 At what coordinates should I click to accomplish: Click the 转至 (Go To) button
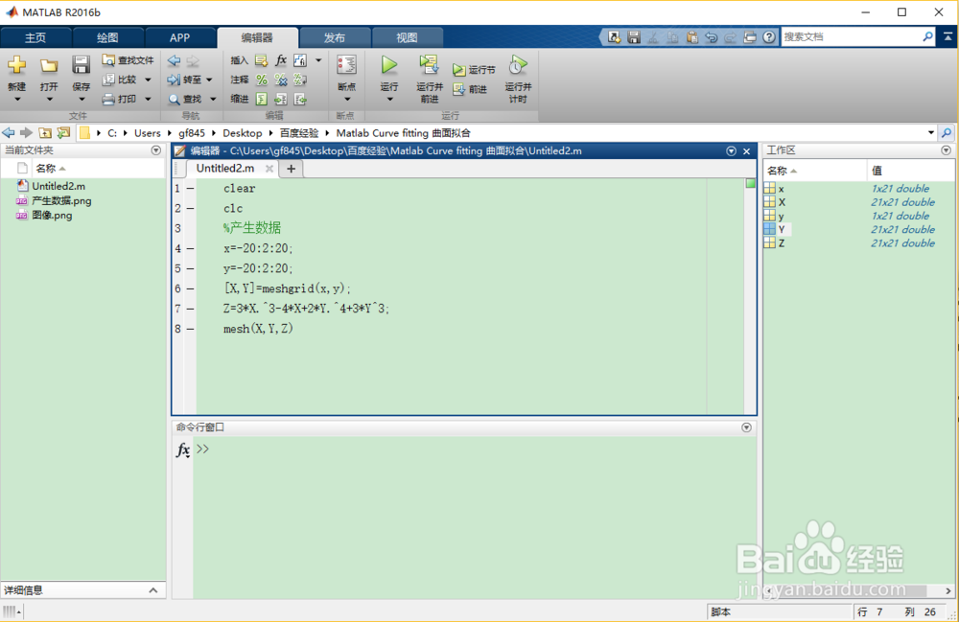(x=185, y=80)
